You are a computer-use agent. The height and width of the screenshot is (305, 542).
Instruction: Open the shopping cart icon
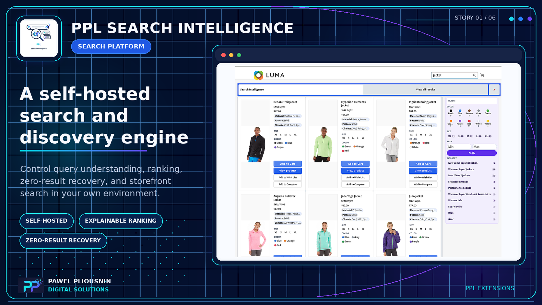(482, 75)
